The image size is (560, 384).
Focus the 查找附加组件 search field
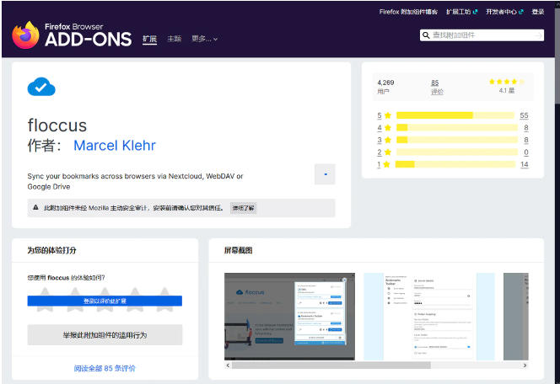tap(482, 35)
